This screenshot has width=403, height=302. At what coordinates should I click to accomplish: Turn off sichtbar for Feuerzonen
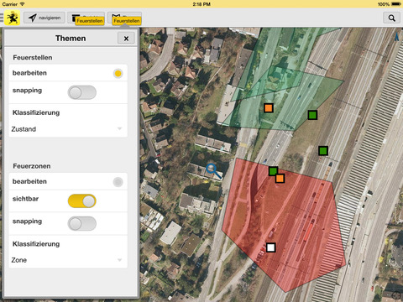click(82, 201)
